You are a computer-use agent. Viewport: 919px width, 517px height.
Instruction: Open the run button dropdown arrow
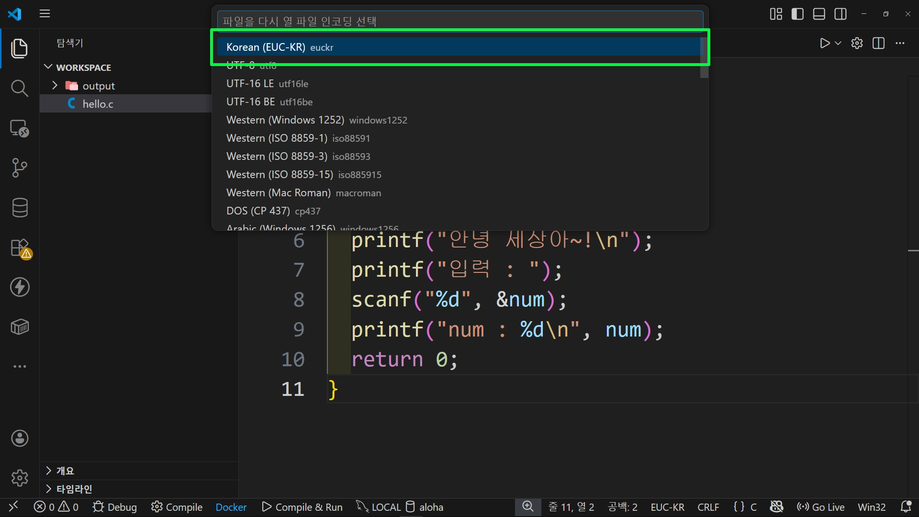point(838,43)
